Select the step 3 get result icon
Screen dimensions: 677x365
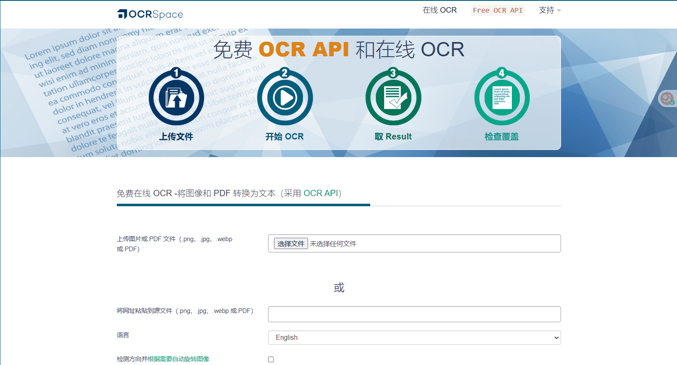(x=393, y=97)
